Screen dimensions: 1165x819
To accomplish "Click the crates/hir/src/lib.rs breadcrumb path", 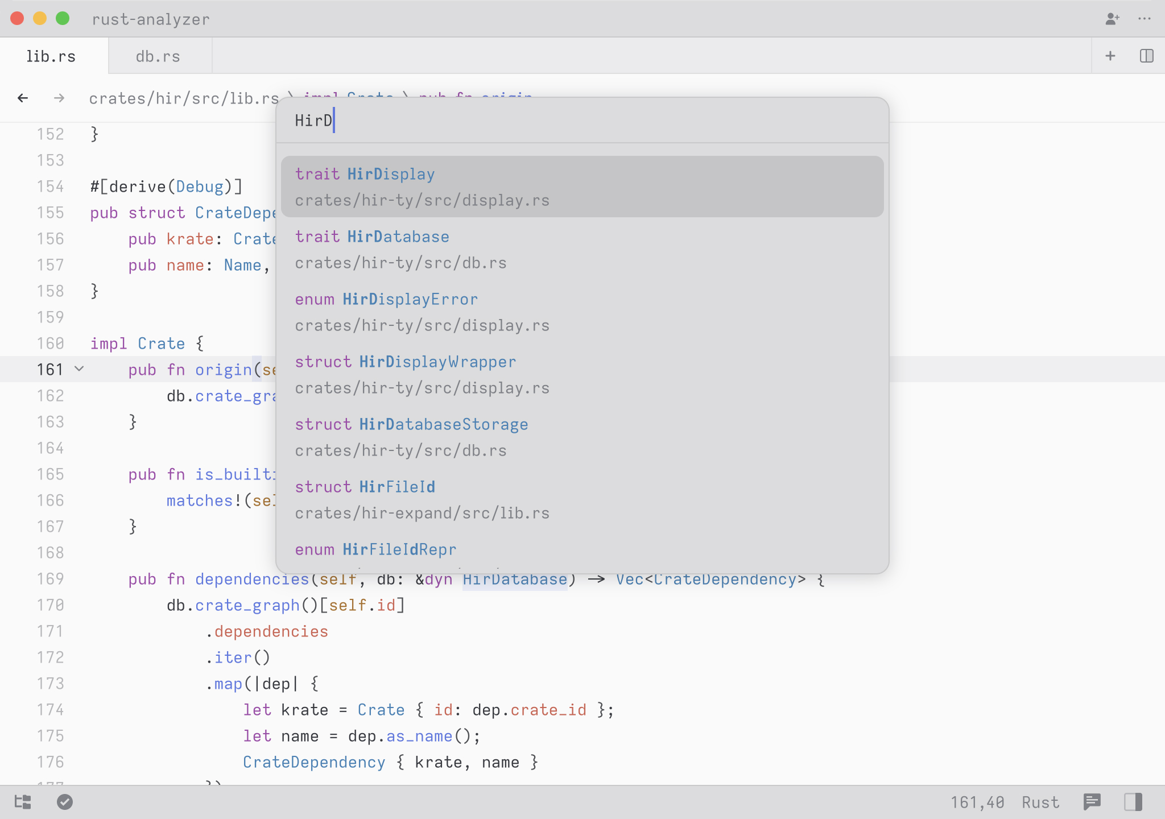I will (x=183, y=98).
